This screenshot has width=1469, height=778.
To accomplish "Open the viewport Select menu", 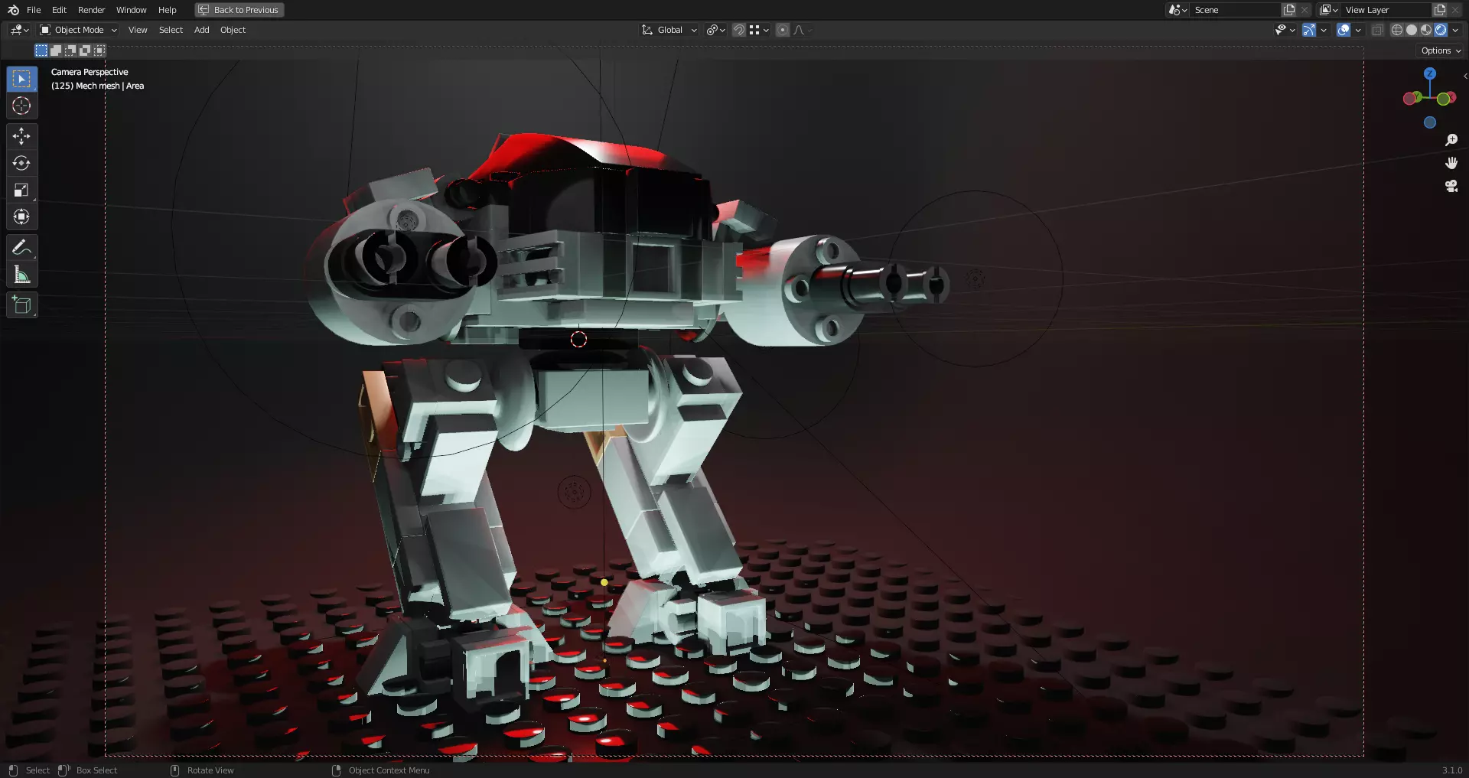I will [x=171, y=30].
